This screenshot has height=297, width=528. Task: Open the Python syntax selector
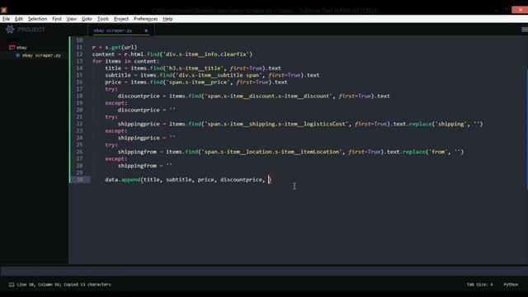(x=511, y=285)
